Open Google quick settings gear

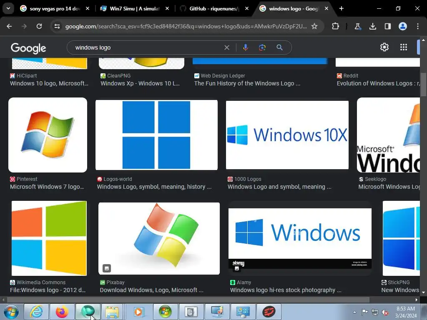pos(384,47)
